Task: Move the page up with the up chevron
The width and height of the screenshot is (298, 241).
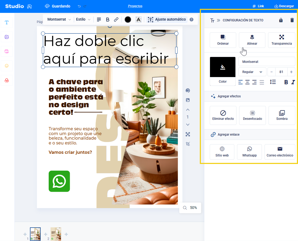Action: pyautogui.click(x=188, y=110)
